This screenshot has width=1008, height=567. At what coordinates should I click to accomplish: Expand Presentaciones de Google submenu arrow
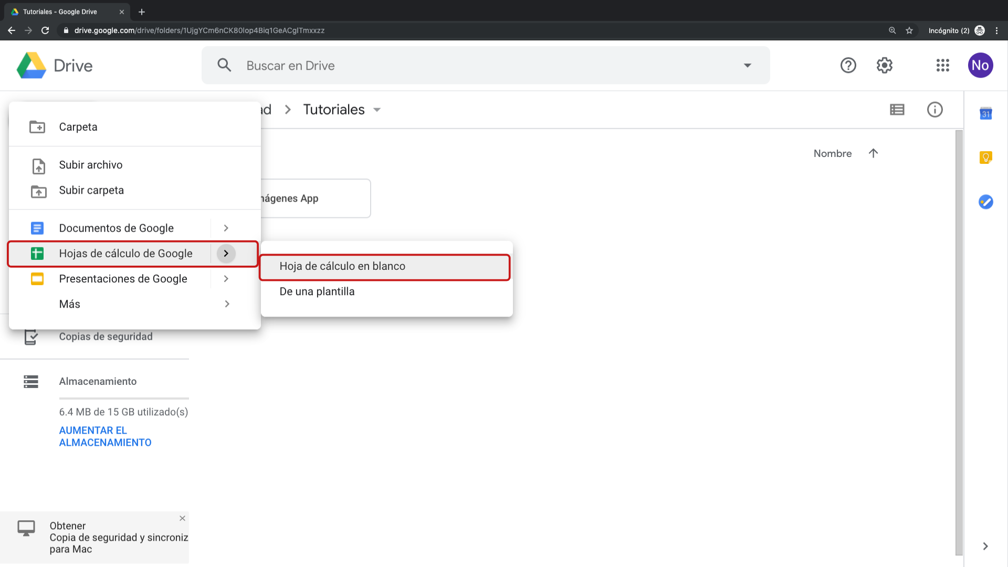226,279
